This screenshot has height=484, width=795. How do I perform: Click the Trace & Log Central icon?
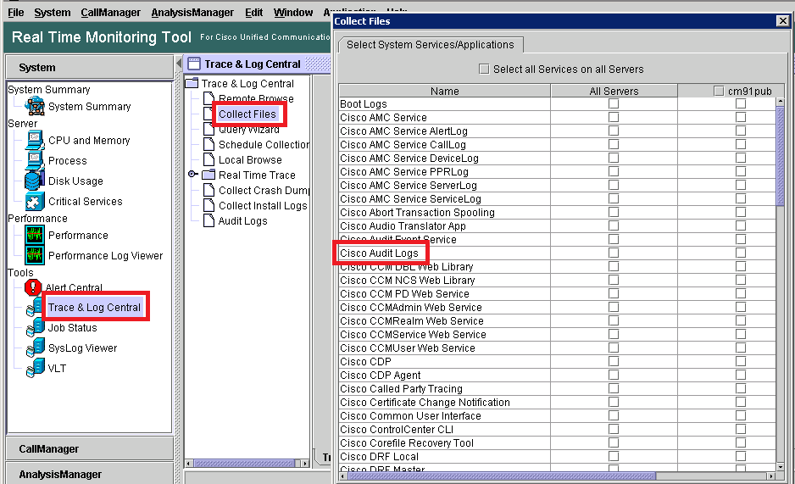pos(35,308)
